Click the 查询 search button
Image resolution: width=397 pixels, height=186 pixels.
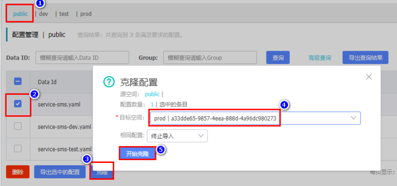278,57
